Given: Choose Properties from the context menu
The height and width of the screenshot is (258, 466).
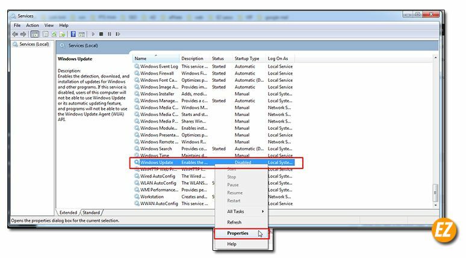Looking at the screenshot, I should coord(241,233).
